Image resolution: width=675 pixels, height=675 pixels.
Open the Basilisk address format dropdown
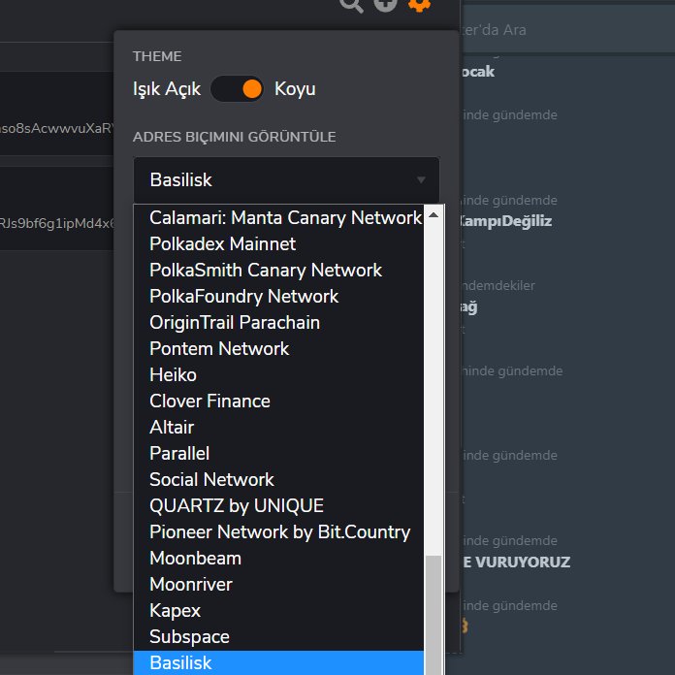click(287, 180)
